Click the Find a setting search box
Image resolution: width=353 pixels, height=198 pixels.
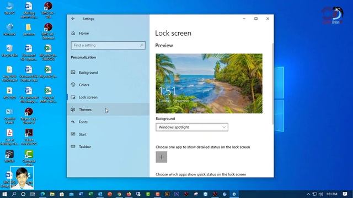pos(108,45)
